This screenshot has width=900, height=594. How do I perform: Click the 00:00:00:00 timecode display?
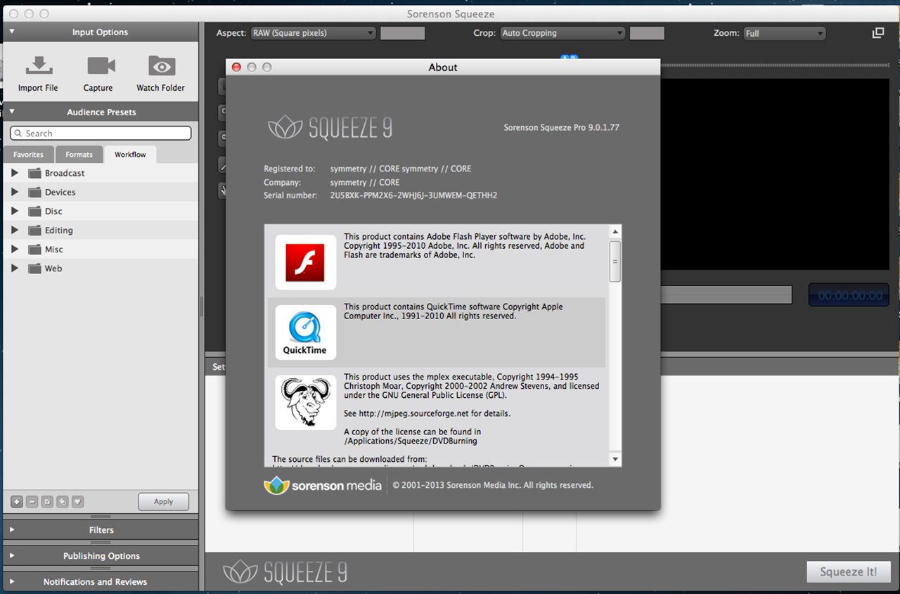(849, 295)
